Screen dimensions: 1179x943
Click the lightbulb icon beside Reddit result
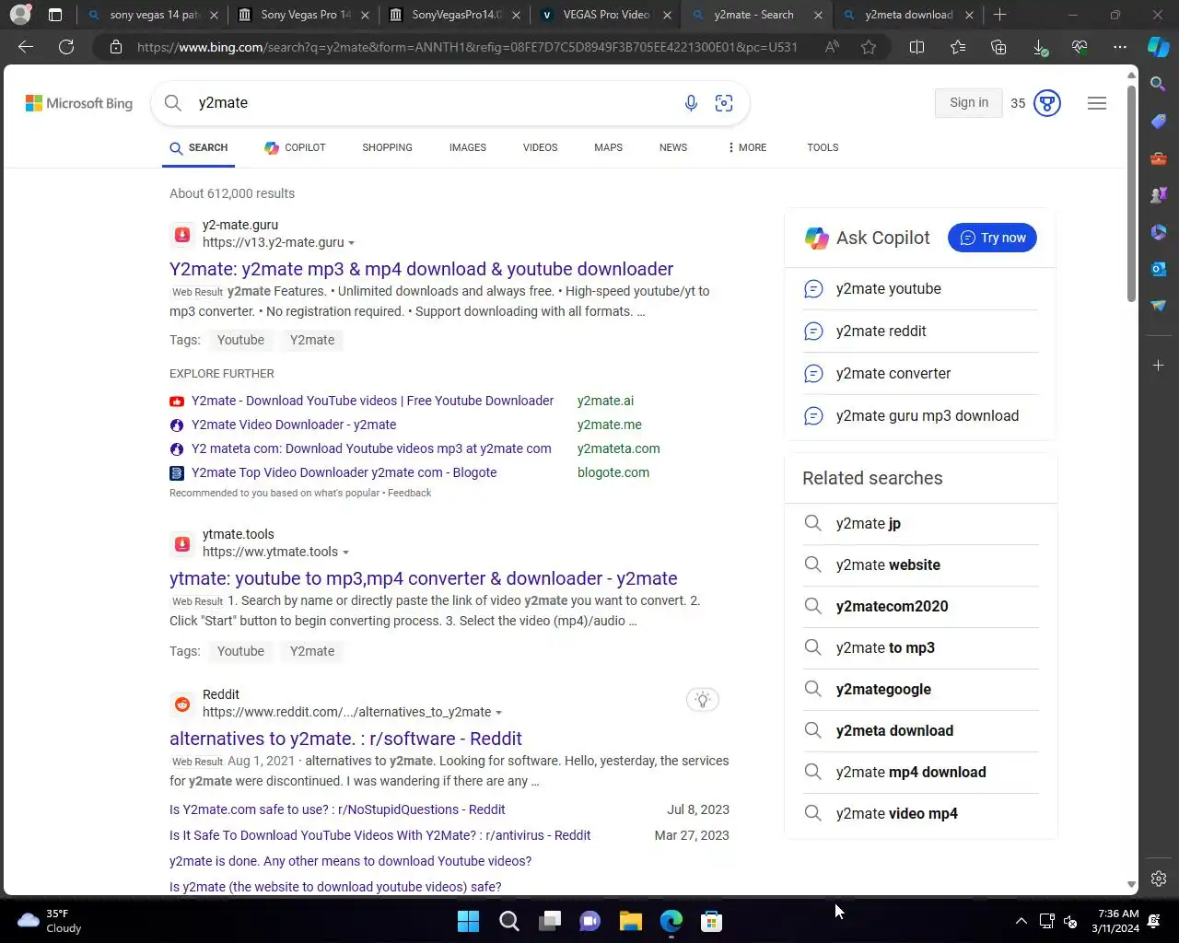703,700
